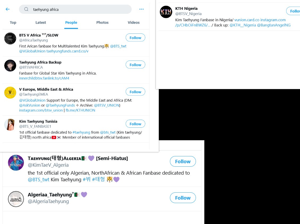Follow Kim Taehyung Tunisia account

pos(135,124)
